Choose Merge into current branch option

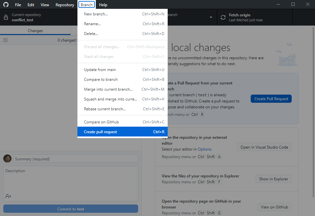122,89
